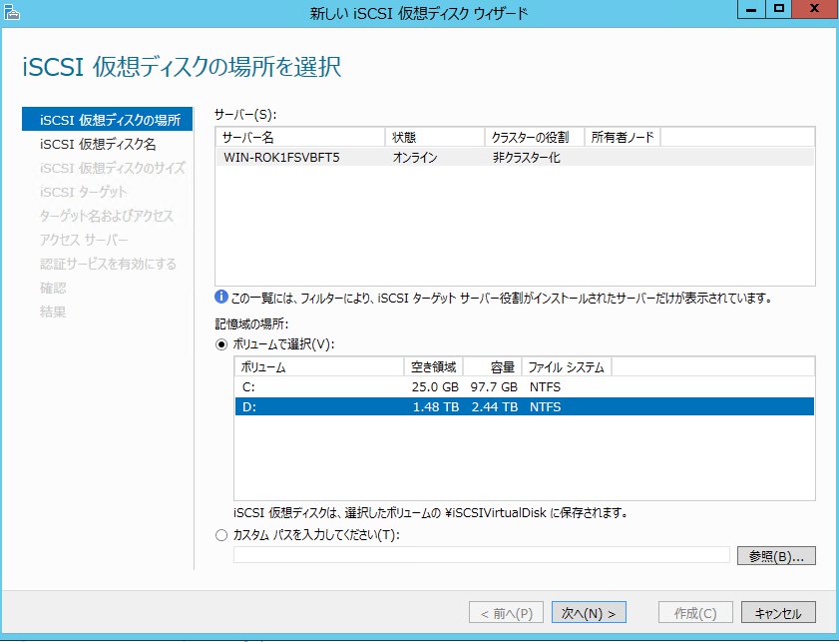The image size is (839, 642).
Task: Sort volumes by 容量 column header
Action: pos(490,367)
